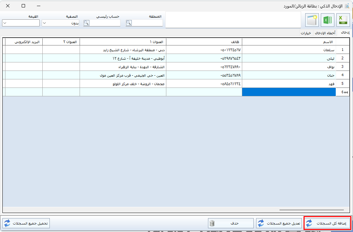This screenshot has width=353, height=232.
Task: Switch to the إدخال tab
Action: (x=345, y=33)
